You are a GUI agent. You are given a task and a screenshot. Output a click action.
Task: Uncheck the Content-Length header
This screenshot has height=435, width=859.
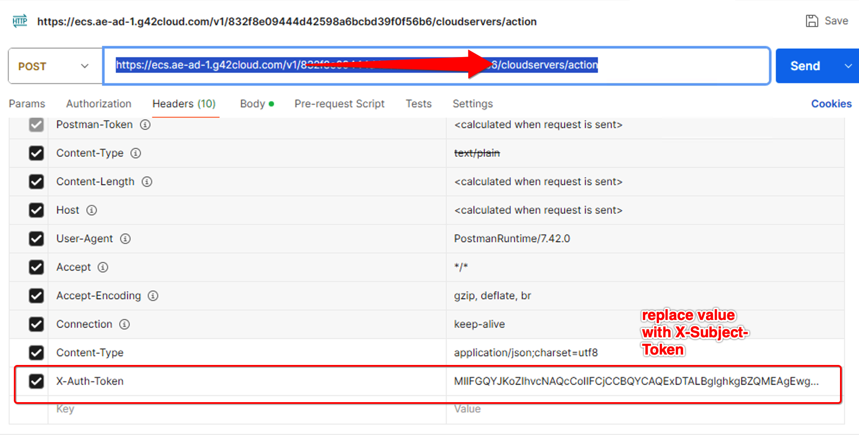click(x=36, y=182)
